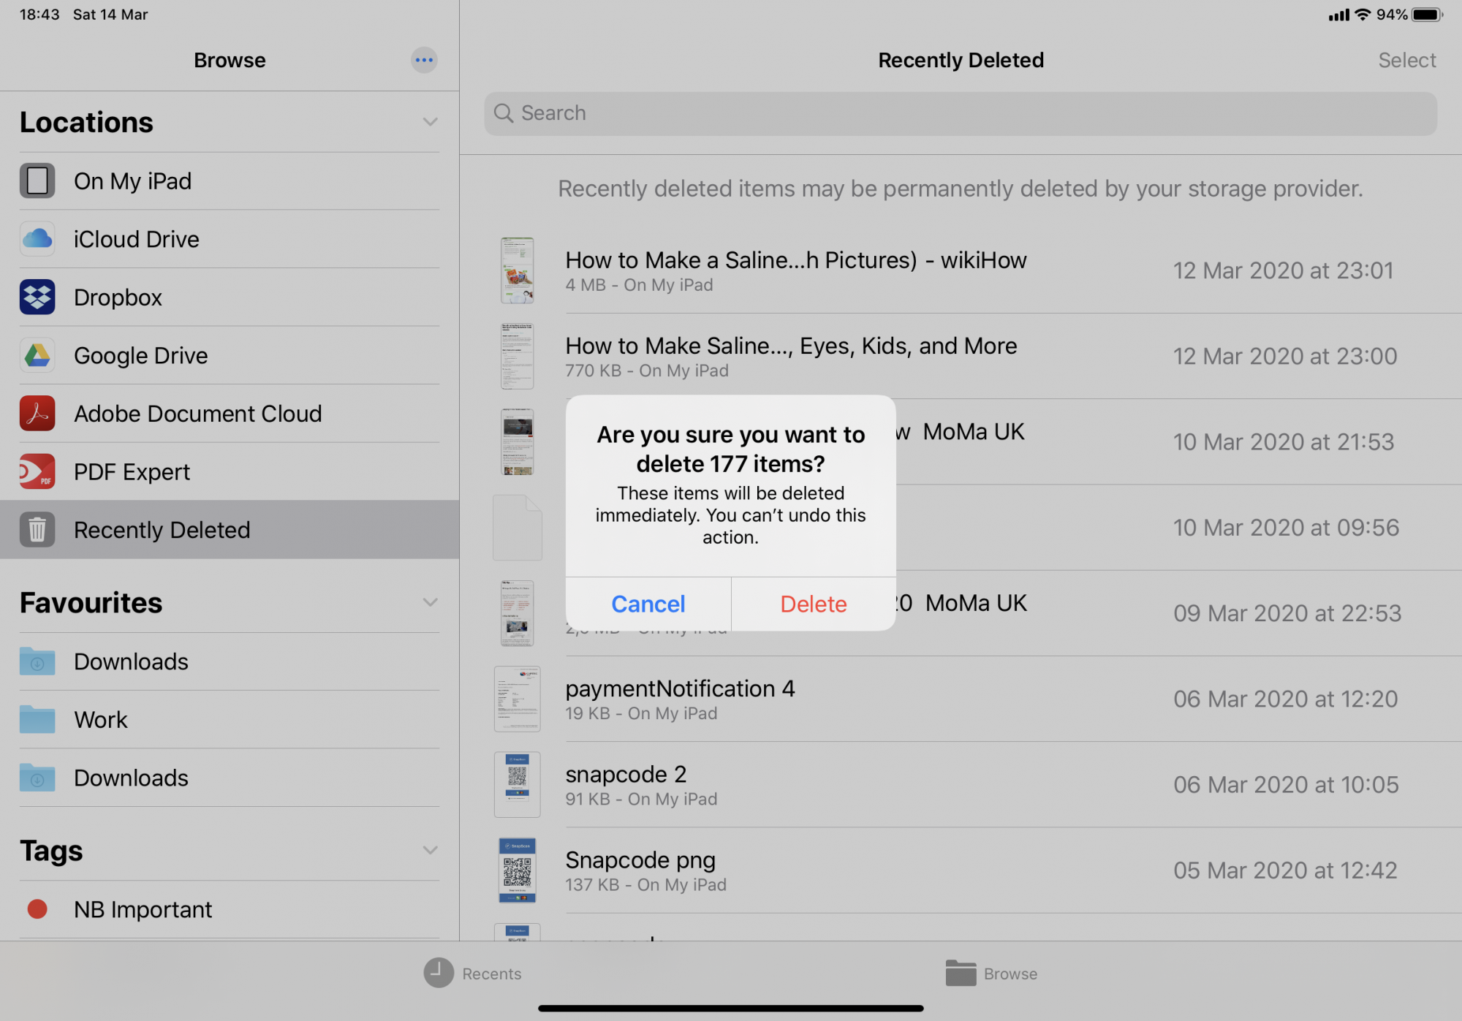Cancel the delete confirmation dialog
Viewport: 1462px width, 1021px height.
point(648,604)
